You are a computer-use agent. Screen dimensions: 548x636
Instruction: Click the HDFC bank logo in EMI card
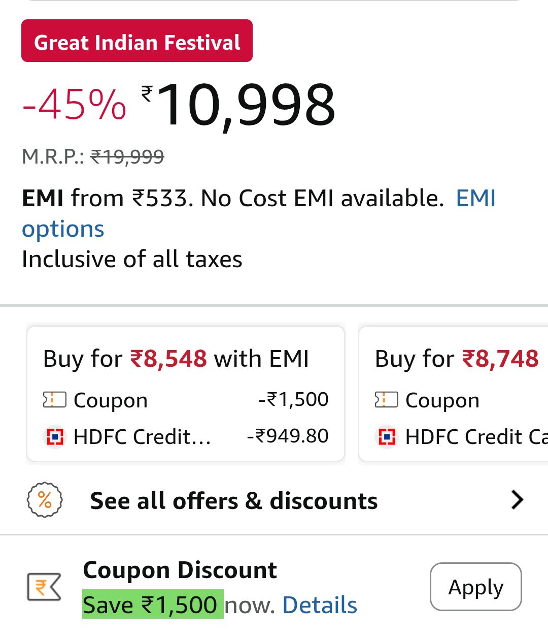[55, 436]
